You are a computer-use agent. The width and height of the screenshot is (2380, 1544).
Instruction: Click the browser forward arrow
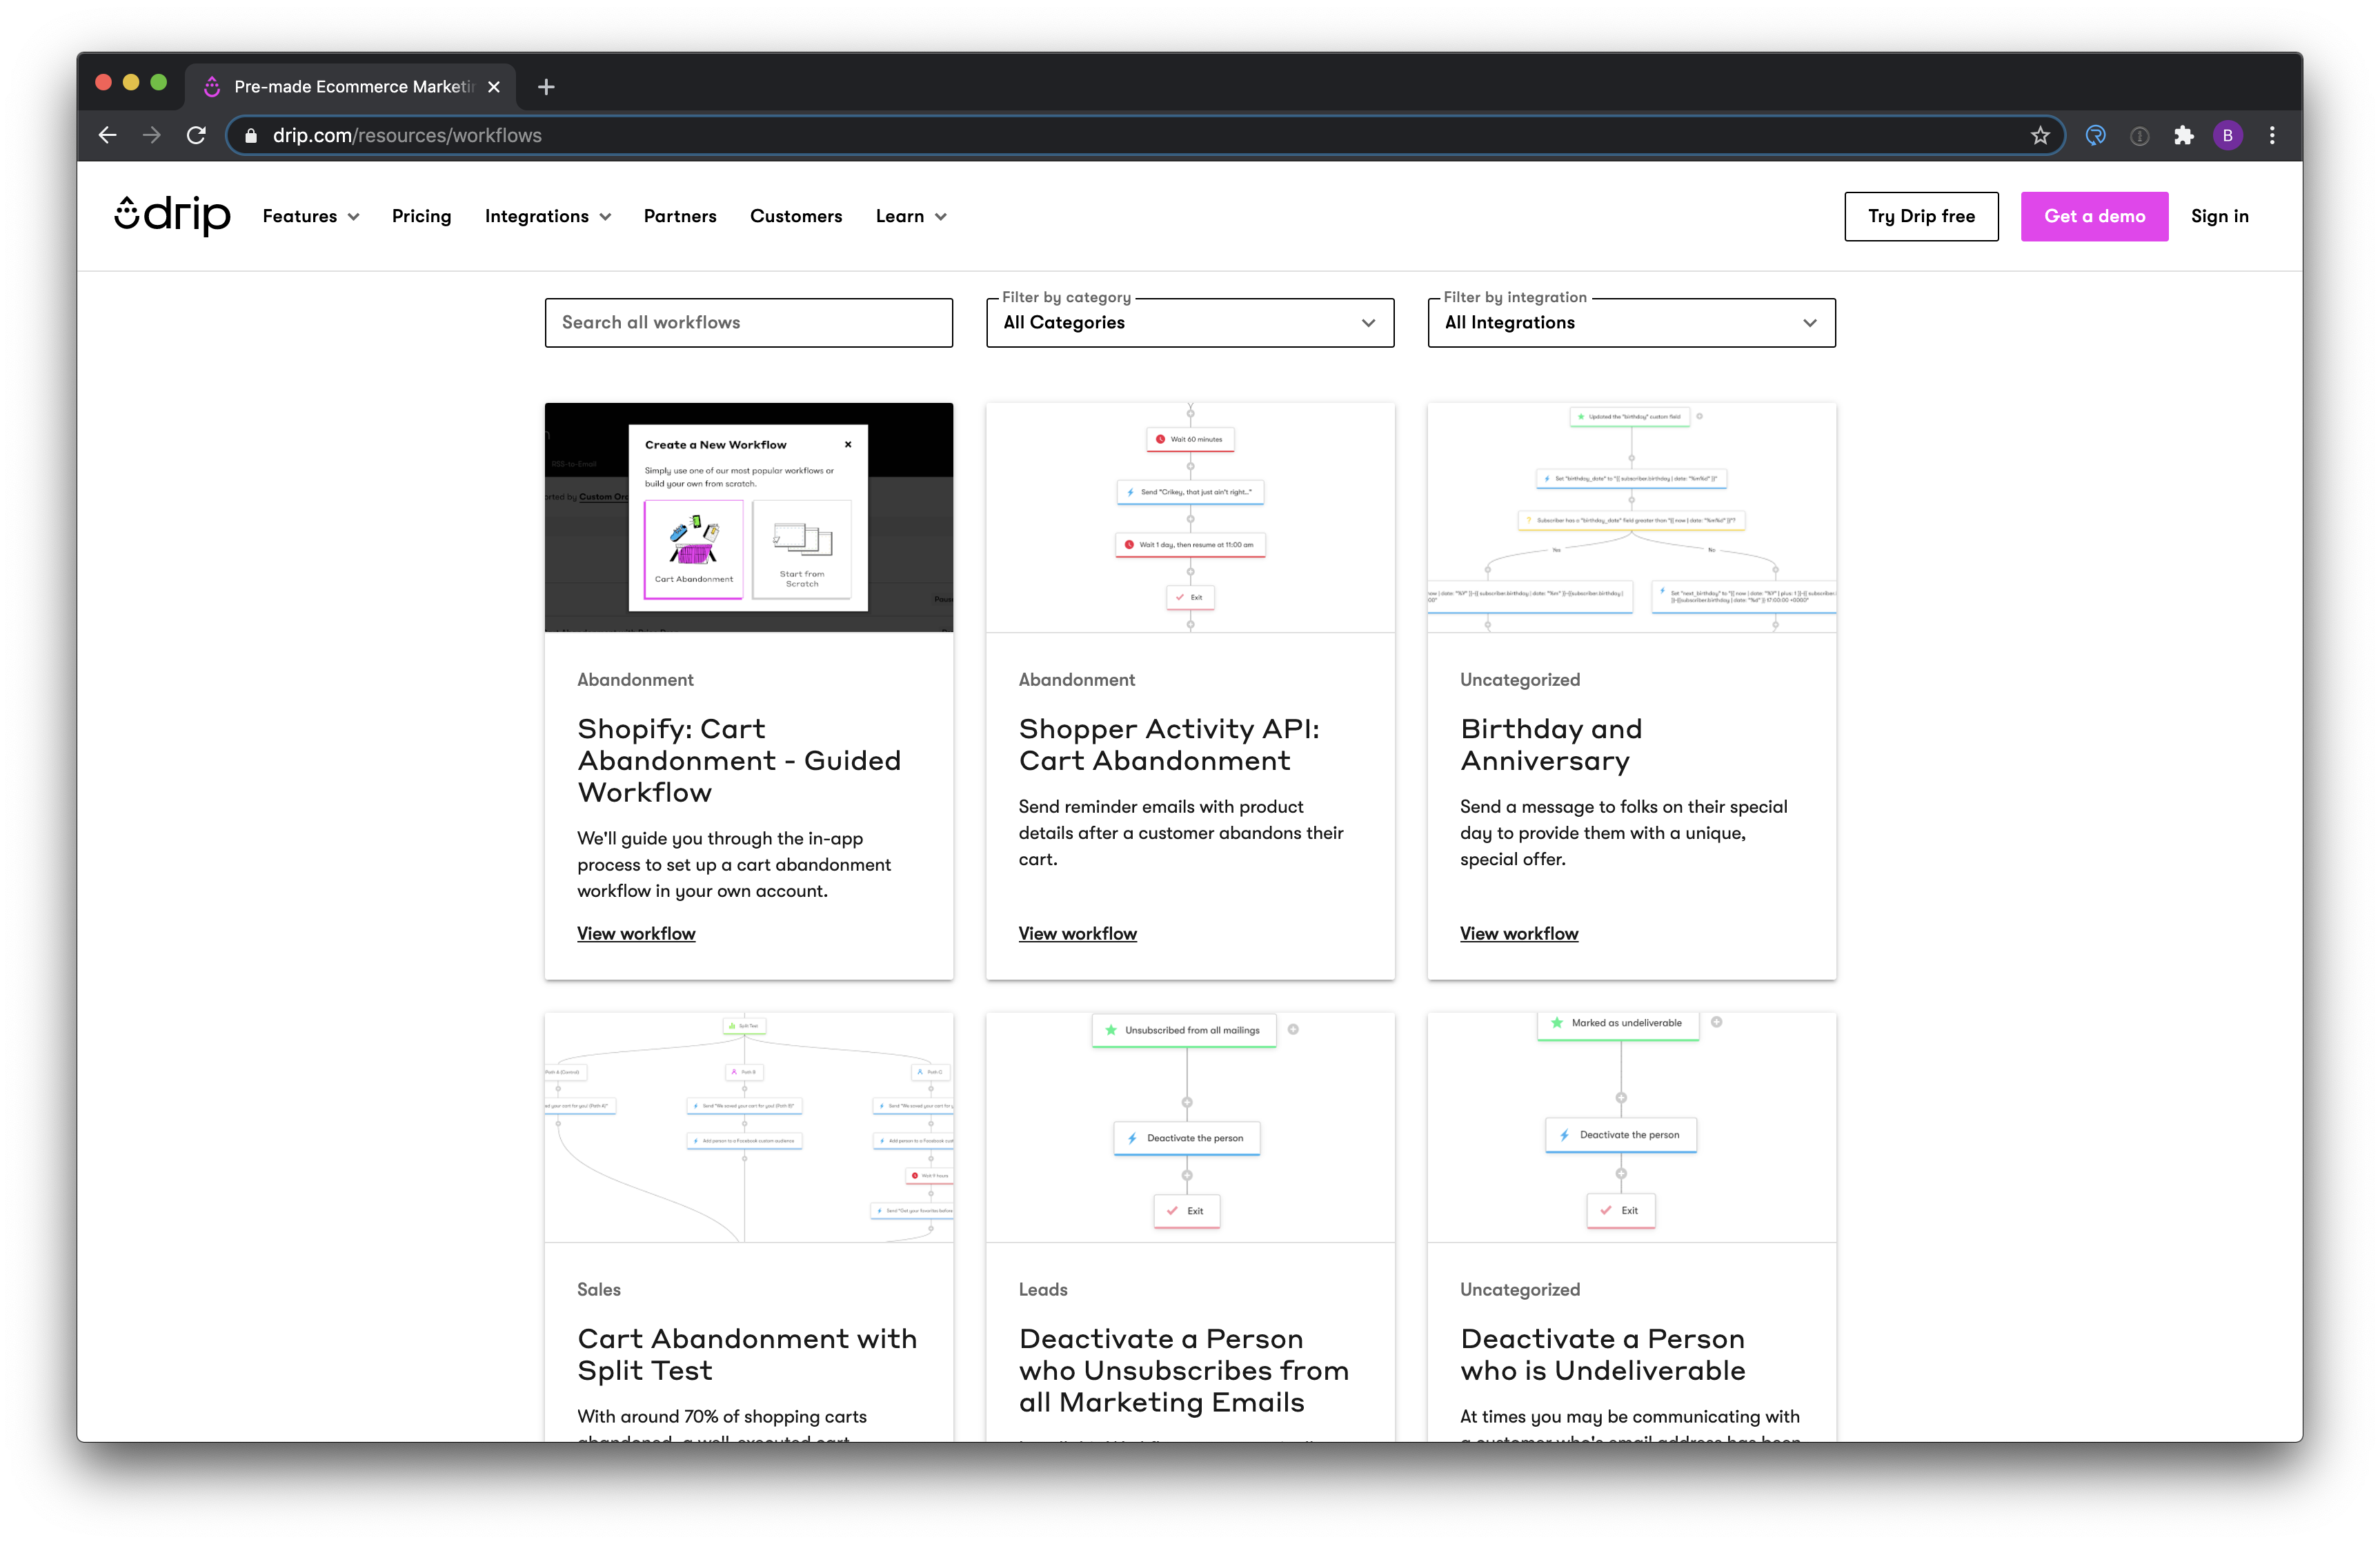click(152, 135)
